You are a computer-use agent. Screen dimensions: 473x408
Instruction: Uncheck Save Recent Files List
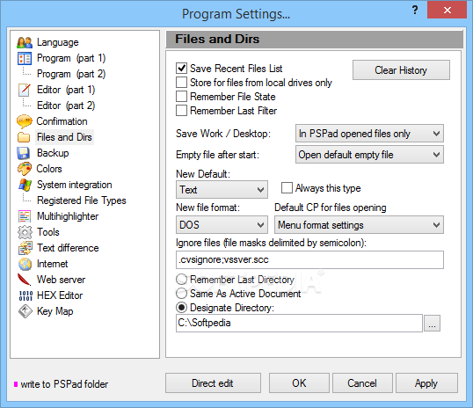pyautogui.click(x=182, y=69)
